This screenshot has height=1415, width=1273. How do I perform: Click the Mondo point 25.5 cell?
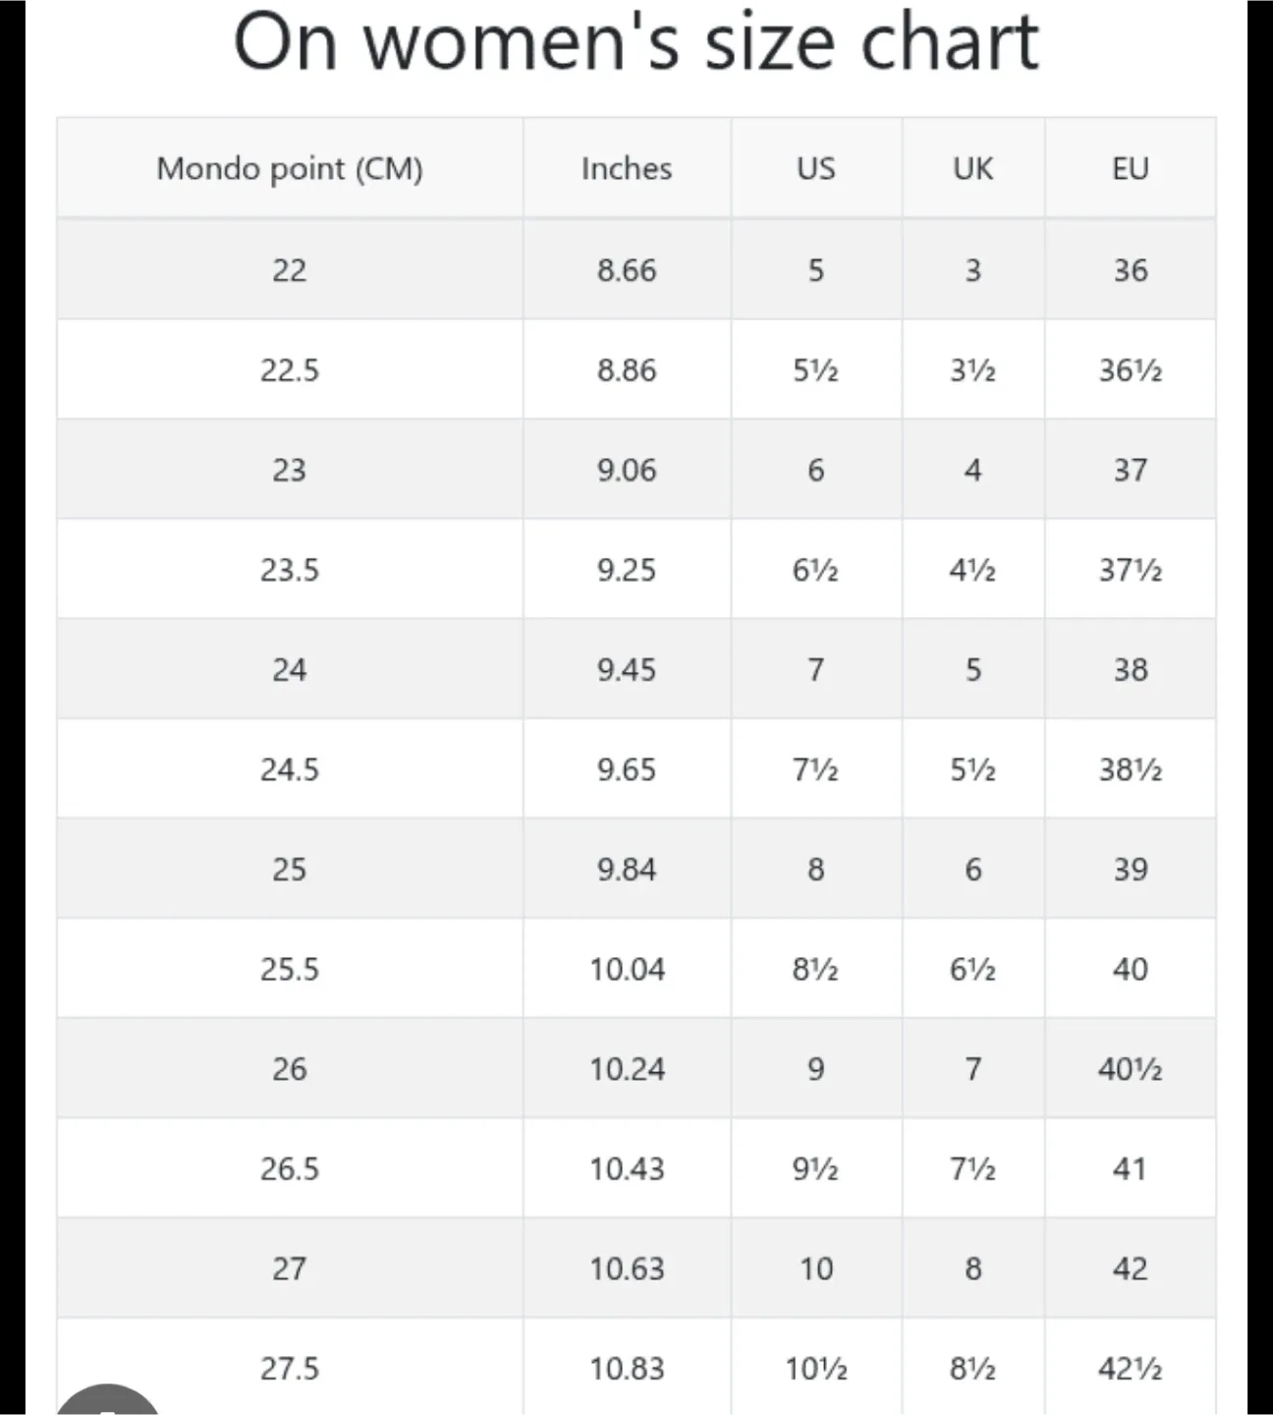pos(290,970)
